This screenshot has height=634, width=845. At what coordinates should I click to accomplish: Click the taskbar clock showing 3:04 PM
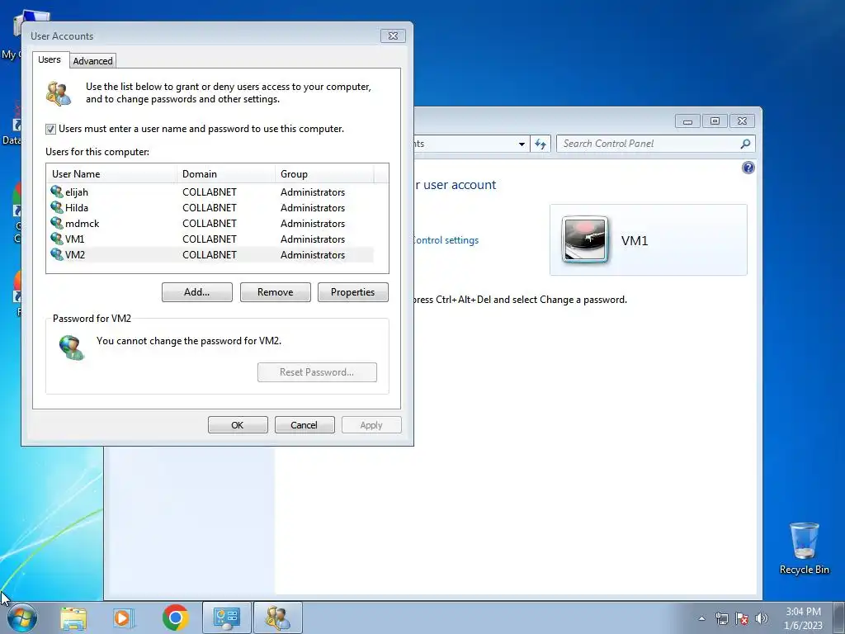tap(803, 618)
